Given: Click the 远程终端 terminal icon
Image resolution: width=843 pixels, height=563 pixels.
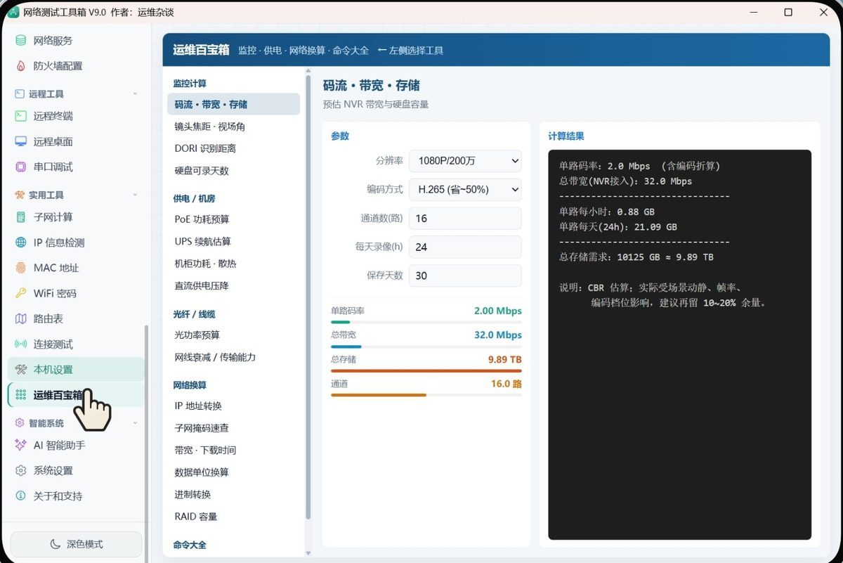Looking at the screenshot, I should click(21, 116).
